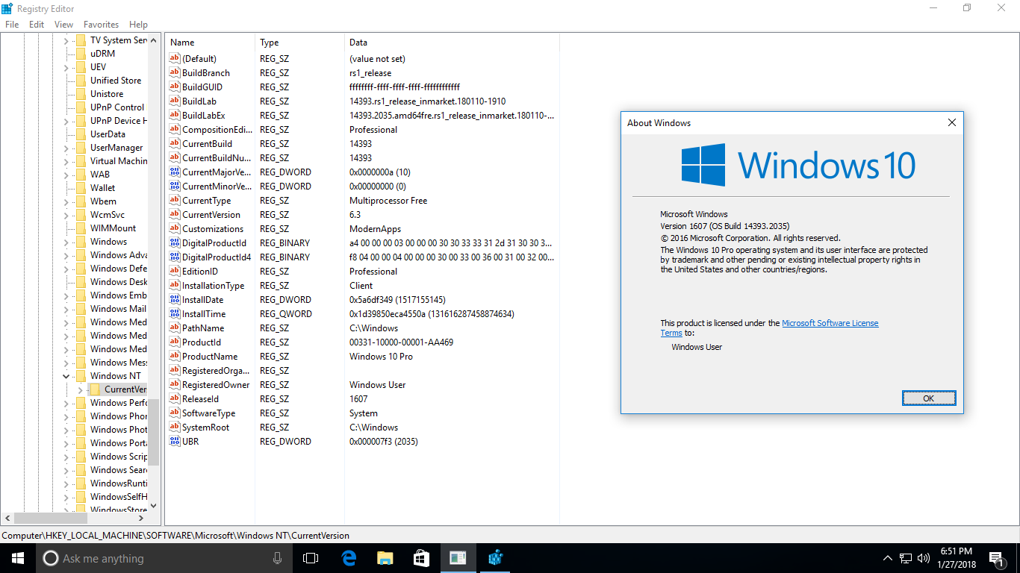
Task: Click the BuildGUID string value icon
Action: (175, 87)
